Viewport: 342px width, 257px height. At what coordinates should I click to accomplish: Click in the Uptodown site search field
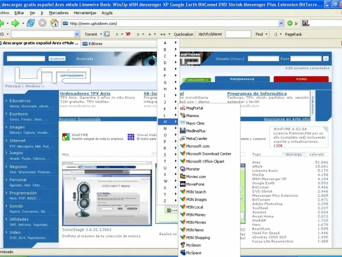pyautogui.click(x=26, y=59)
